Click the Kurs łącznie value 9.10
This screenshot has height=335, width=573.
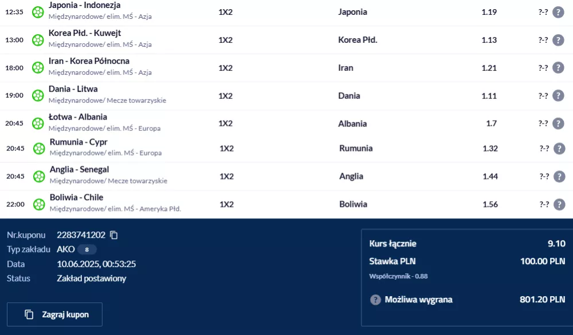coord(556,244)
